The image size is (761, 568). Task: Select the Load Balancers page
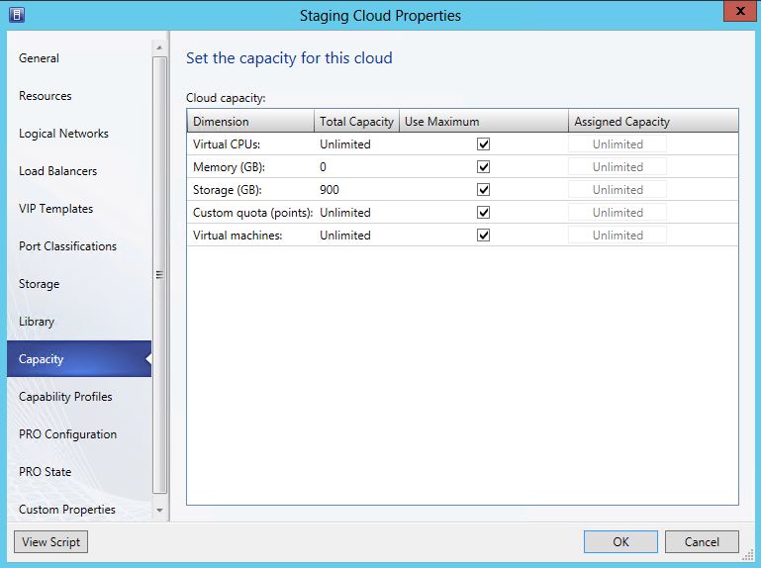[x=57, y=171]
